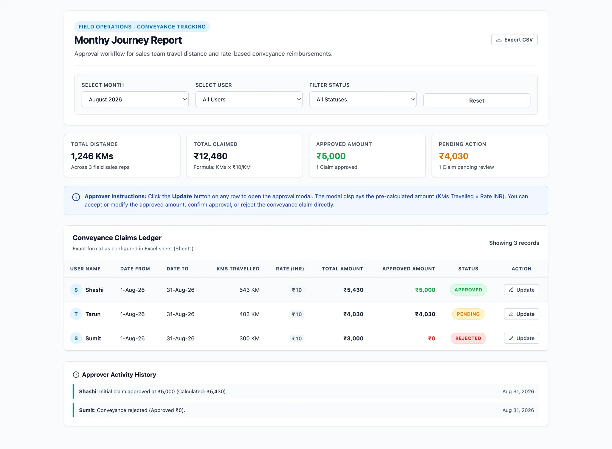Click the Approved Amount column header
Screen dimensions: 612x449
pos(408,269)
